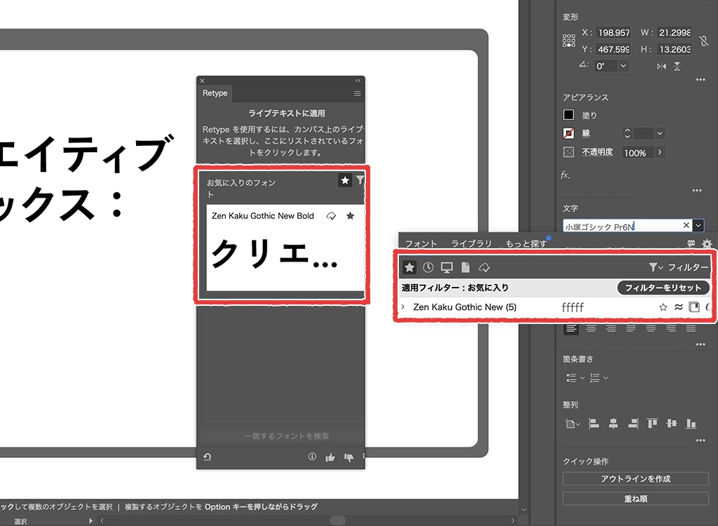Click the フィルターをリセット button
Viewport: 718px width, 526px height.
663,288
